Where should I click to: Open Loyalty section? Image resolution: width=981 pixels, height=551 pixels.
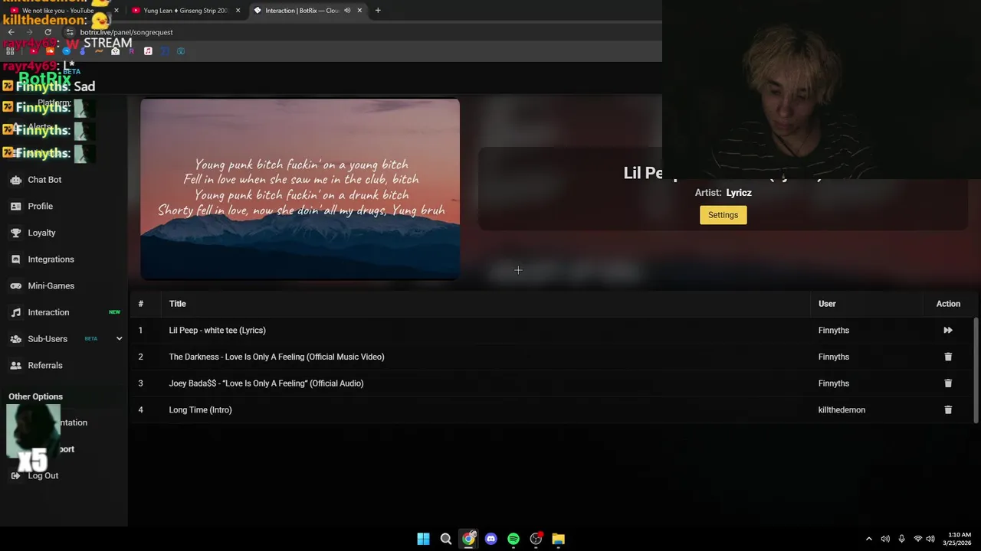click(x=41, y=233)
